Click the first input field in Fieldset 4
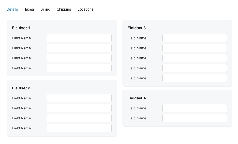This screenshot has width=238, height=144. 195,108
